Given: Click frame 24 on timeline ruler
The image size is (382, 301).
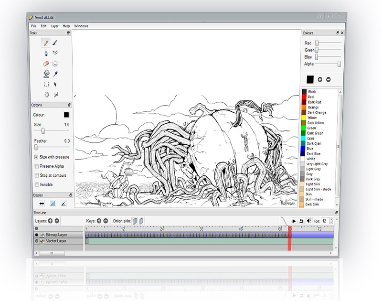Looking at the screenshot, I should pos(162,229).
